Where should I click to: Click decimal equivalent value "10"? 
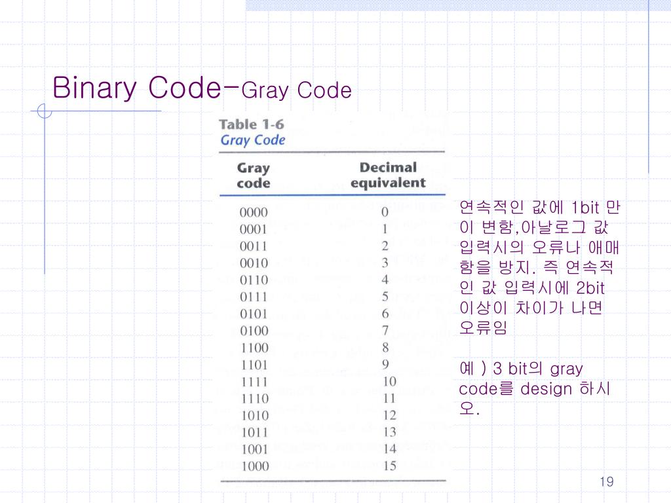[x=389, y=381]
